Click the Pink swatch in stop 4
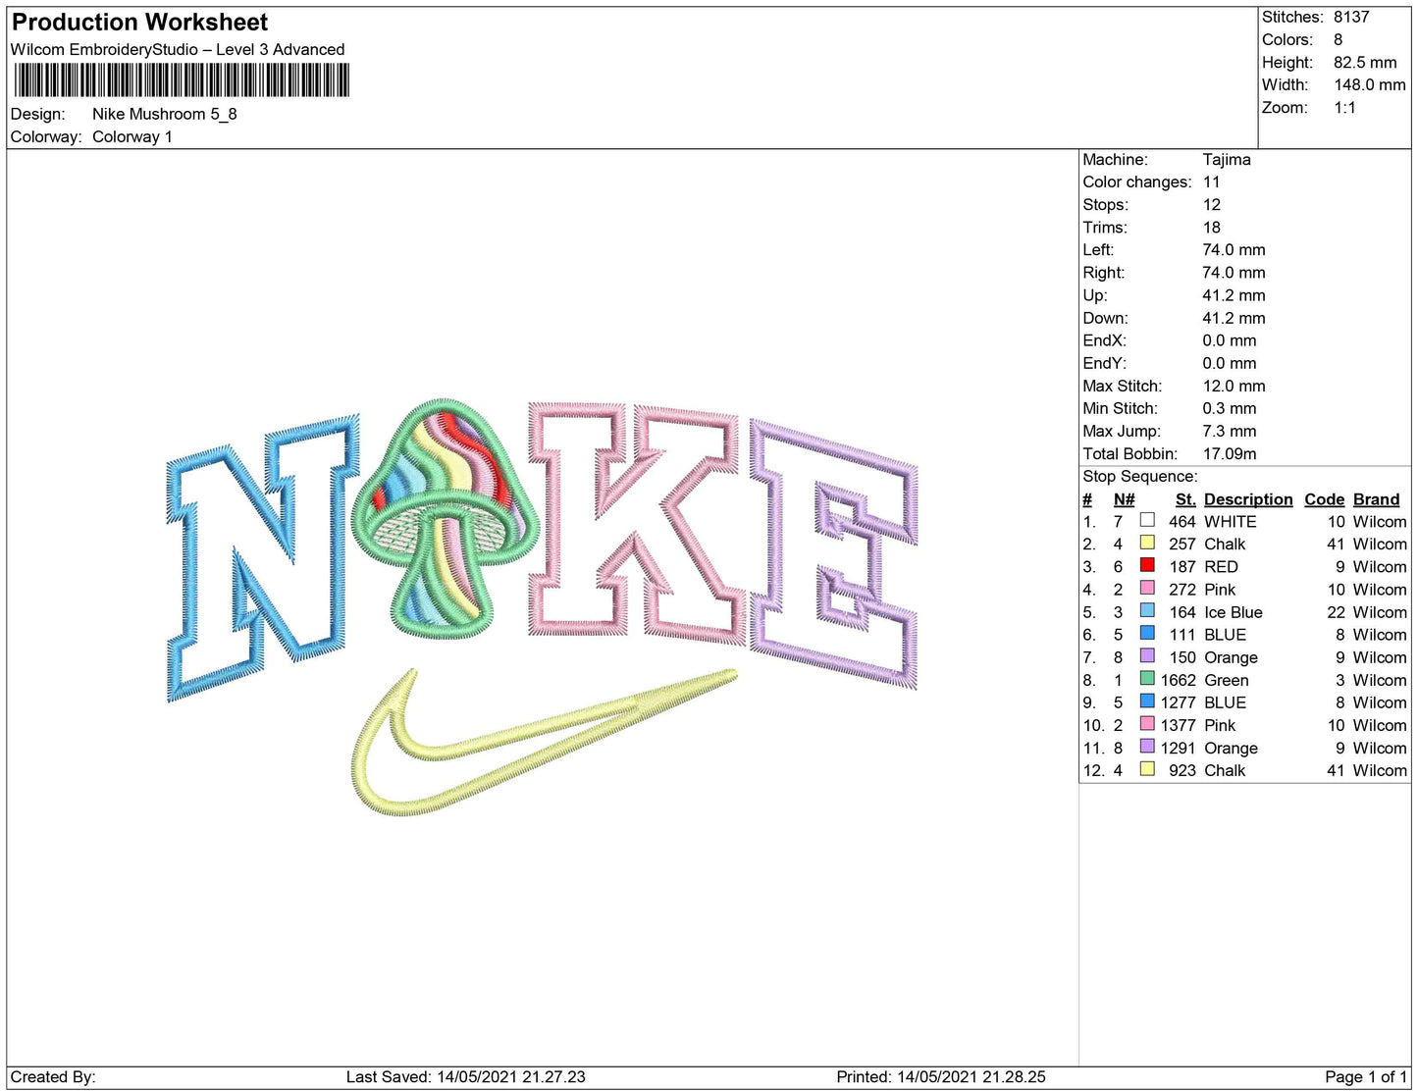1418x1091 pixels. click(x=1147, y=588)
